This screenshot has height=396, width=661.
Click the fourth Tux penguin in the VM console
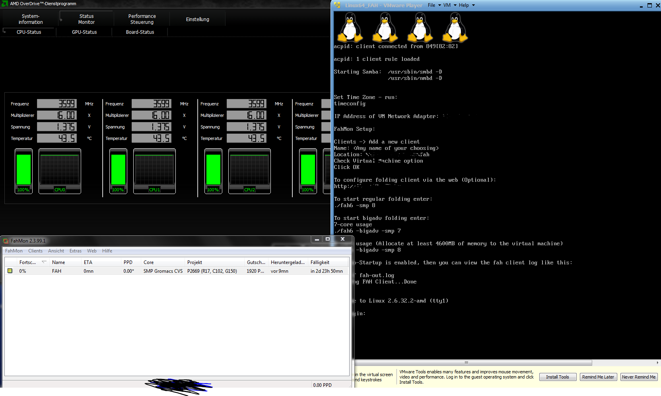tap(455, 27)
